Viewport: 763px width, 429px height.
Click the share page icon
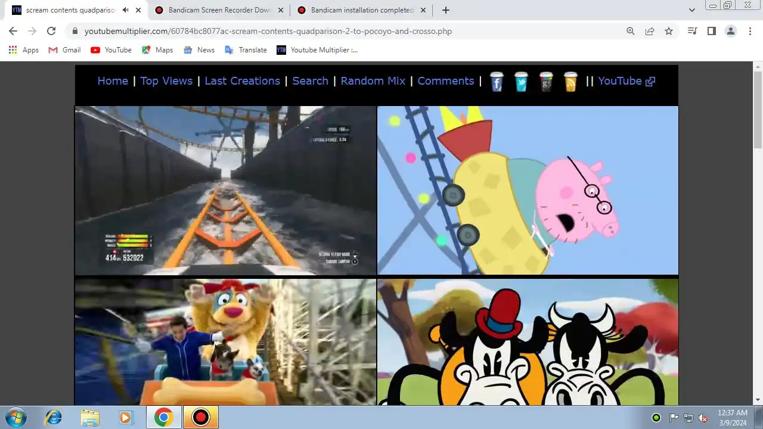click(x=650, y=31)
